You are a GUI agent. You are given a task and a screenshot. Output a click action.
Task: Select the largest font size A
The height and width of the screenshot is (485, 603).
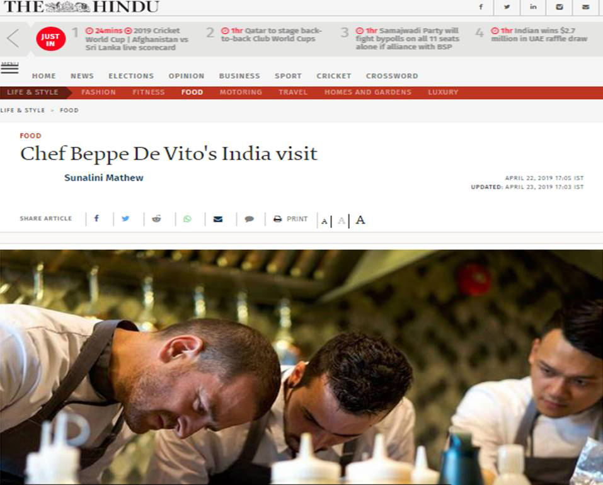point(360,220)
